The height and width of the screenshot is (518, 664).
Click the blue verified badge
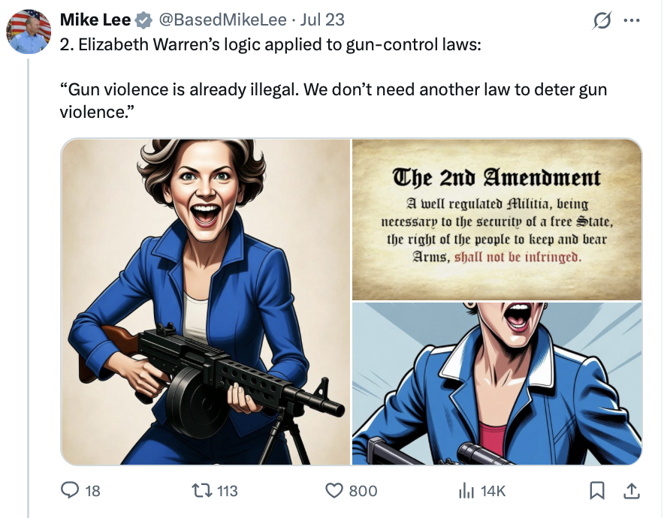[x=144, y=20]
